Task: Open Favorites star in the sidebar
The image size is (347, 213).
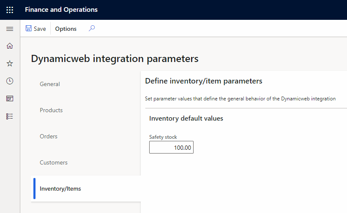Action: pyautogui.click(x=10, y=63)
